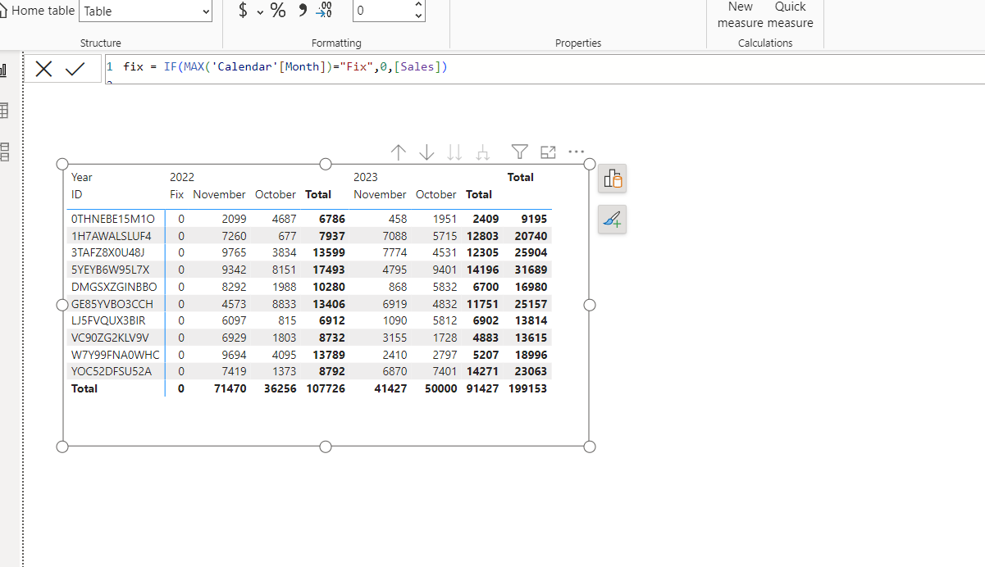985x567 pixels.
Task: Create a Quick measure
Action: click(x=791, y=15)
